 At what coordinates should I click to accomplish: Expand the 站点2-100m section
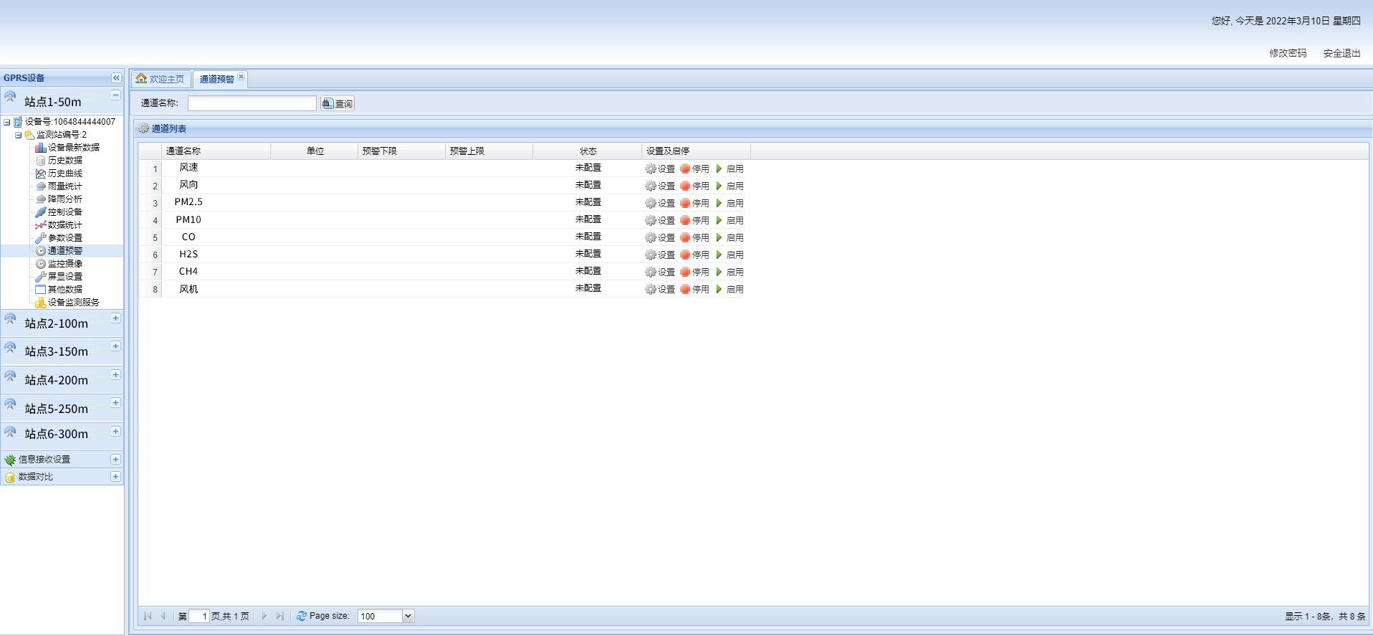click(115, 318)
